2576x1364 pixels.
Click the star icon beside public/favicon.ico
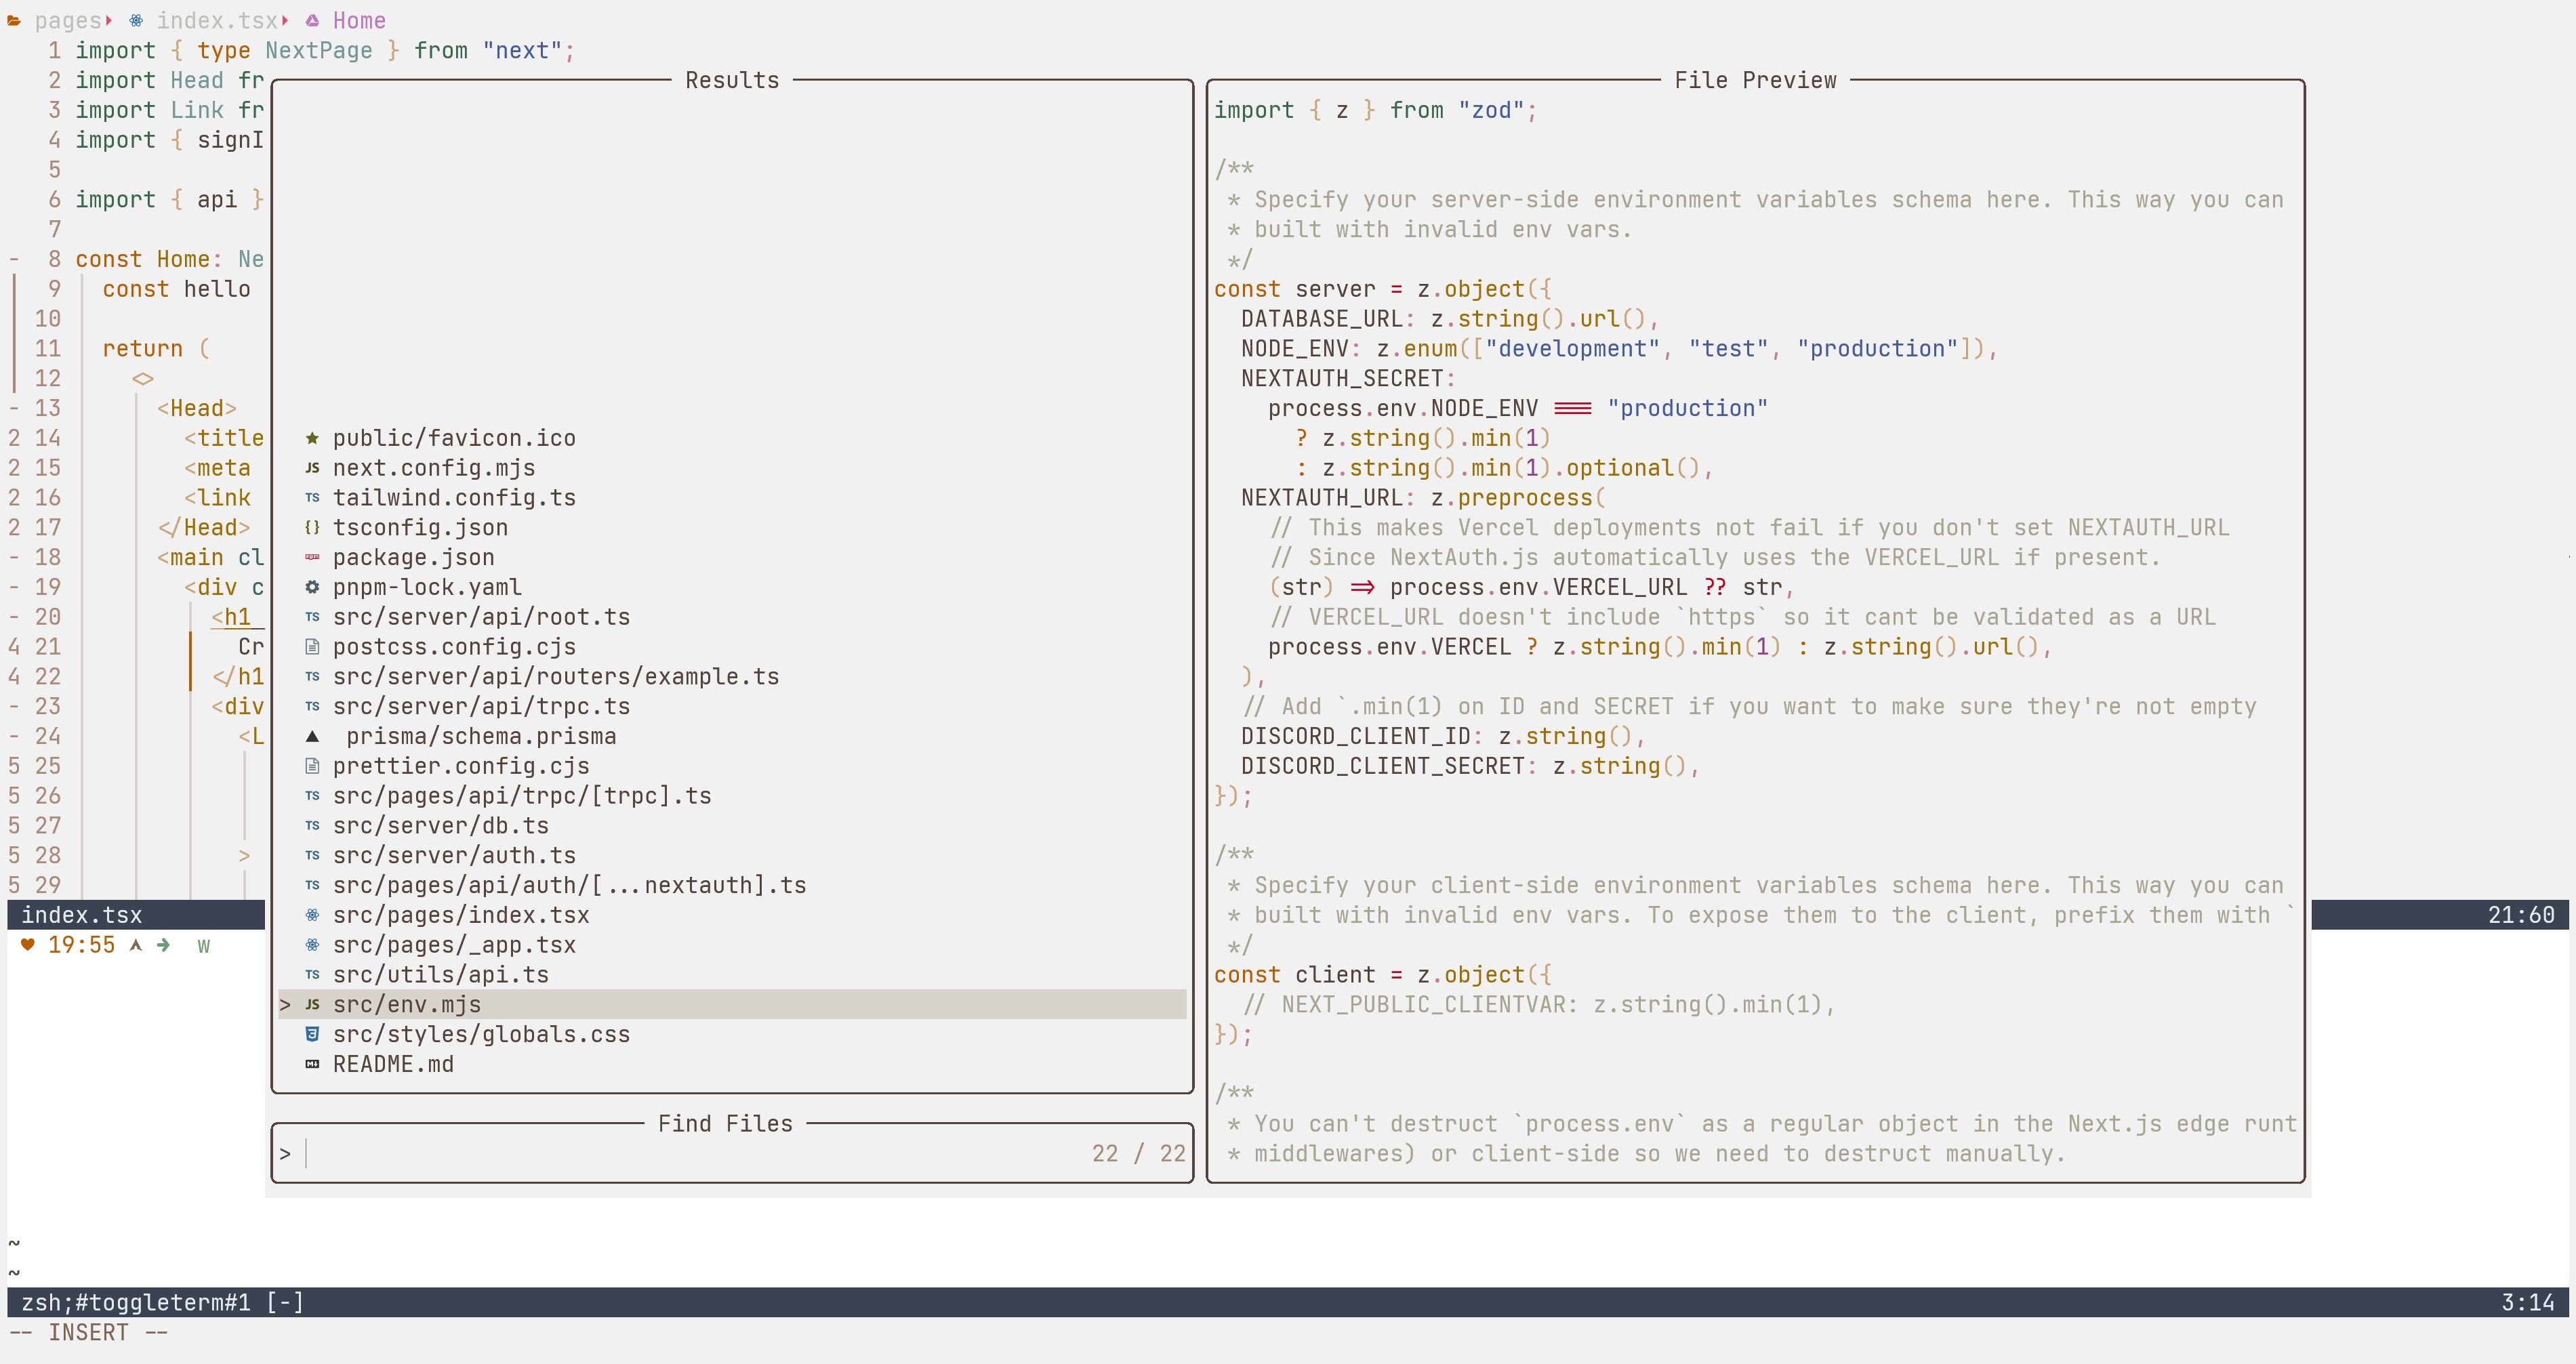pos(312,438)
